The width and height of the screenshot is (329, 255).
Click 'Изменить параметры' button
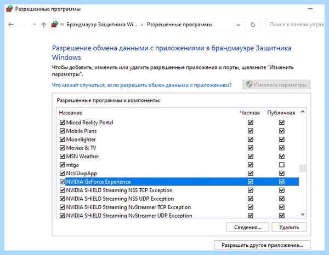click(x=276, y=85)
